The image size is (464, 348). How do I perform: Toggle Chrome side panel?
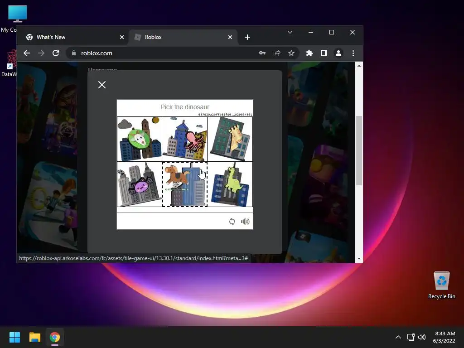pyautogui.click(x=324, y=53)
